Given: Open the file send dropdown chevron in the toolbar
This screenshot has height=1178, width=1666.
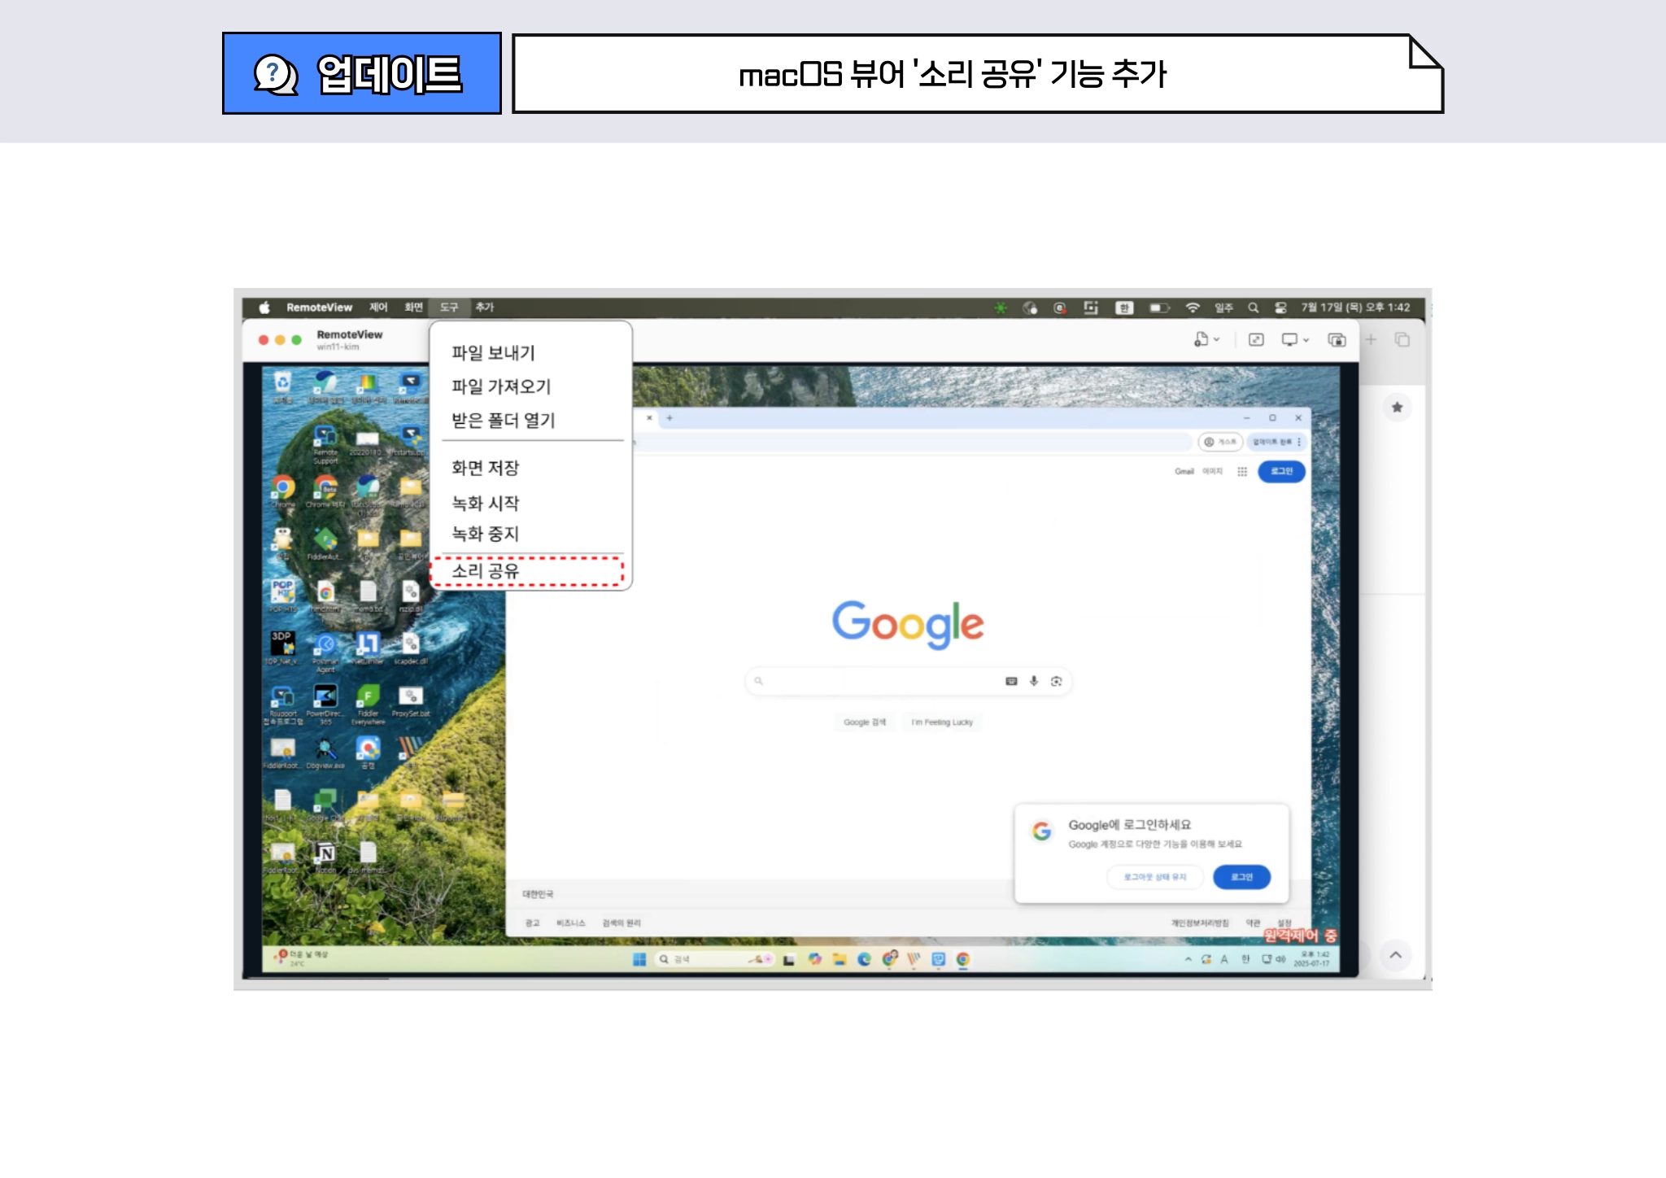Looking at the screenshot, I should click(1216, 340).
